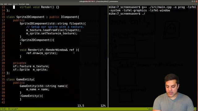Click 'ref.draw(m_sprite);' on line 27
This screenshot has height=111, width=198.
[x=42, y=53]
